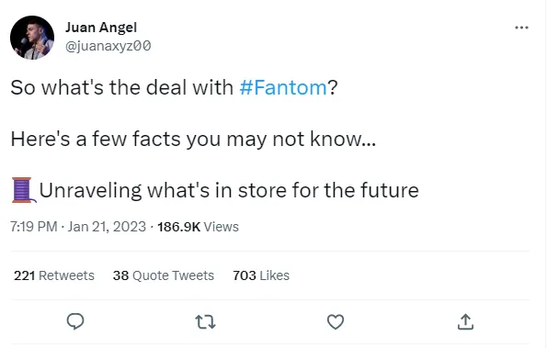Open Juan Angel's profile picture
The width and height of the screenshot is (547, 348).
[32, 38]
